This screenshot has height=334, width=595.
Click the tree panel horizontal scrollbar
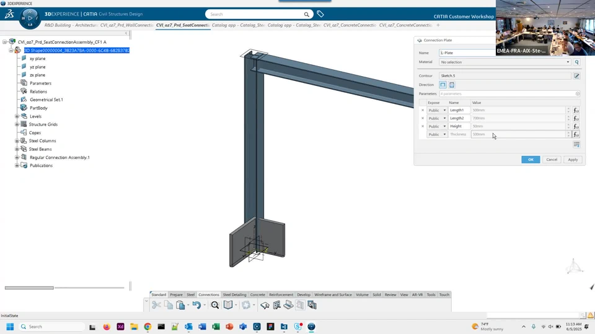29,288
